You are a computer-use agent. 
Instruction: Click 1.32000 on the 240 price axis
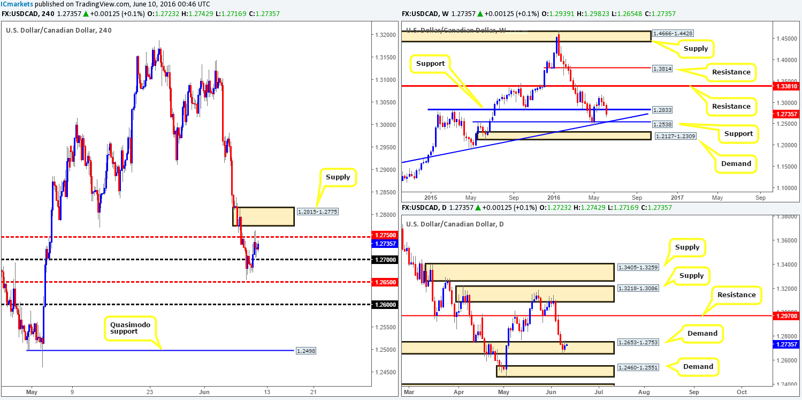(x=385, y=35)
